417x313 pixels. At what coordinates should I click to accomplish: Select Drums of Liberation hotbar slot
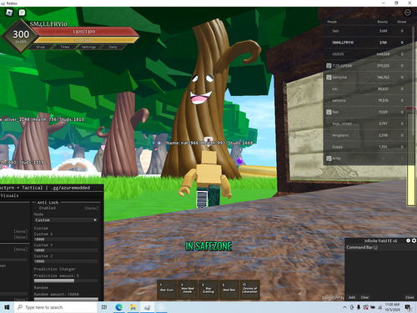(250, 290)
